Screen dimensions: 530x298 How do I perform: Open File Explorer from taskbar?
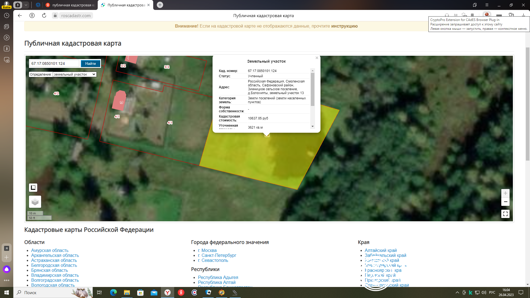tap(127, 292)
